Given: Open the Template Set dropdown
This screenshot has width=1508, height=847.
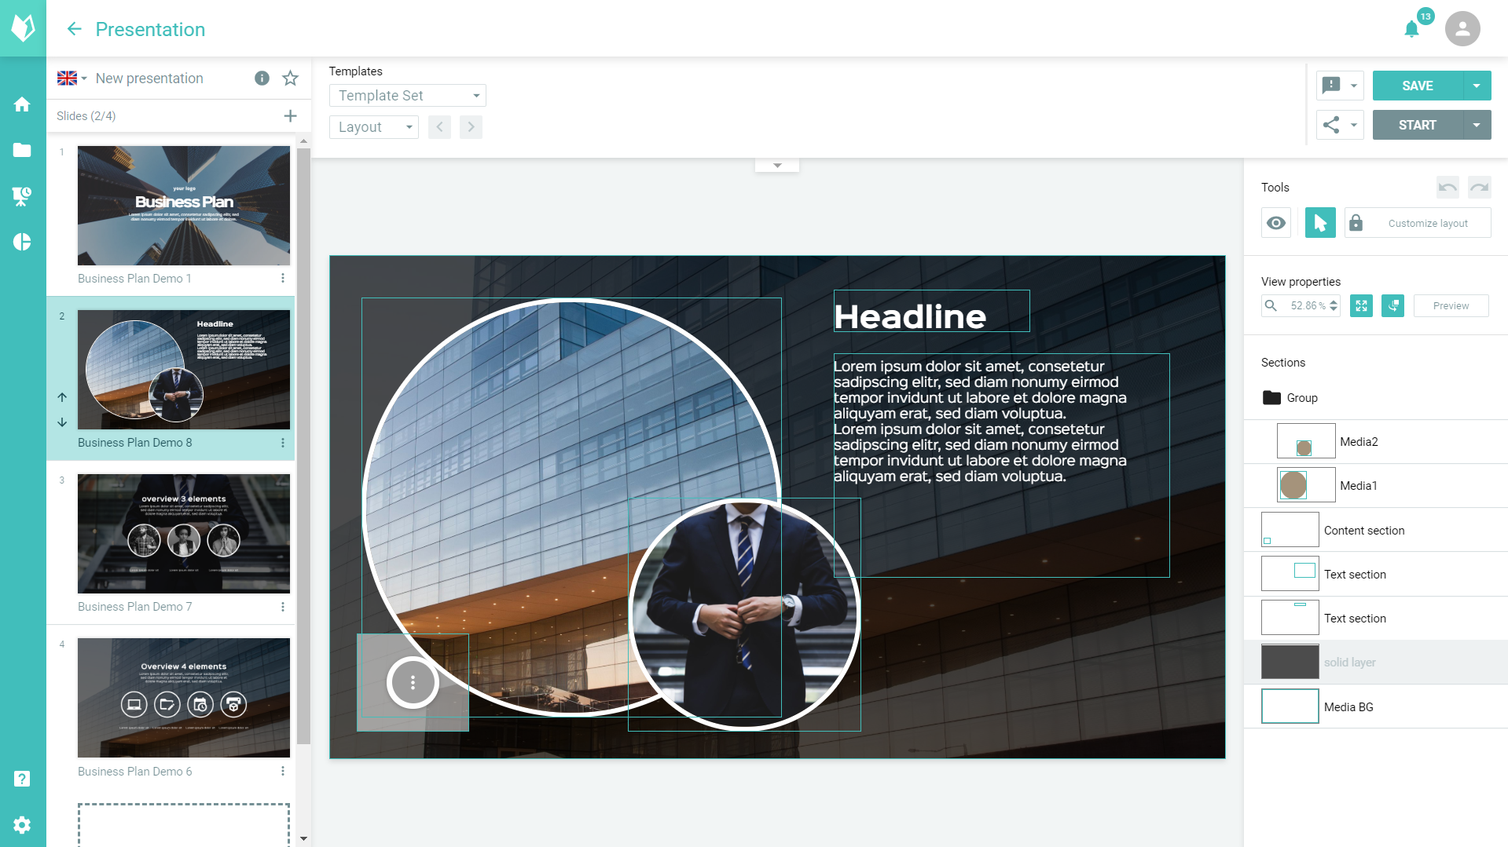Looking at the screenshot, I should pos(408,96).
